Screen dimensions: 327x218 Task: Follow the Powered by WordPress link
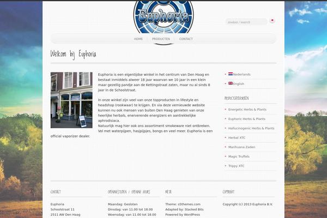(183, 215)
